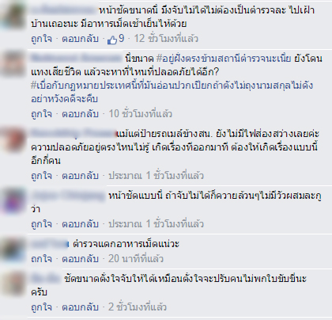The height and width of the screenshot is (320, 332).
Task: Open avatar of the first commenter
Action: tap(13, 16)
